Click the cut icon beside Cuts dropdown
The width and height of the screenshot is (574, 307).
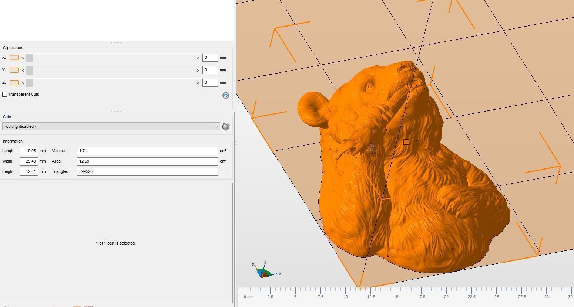click(226, 127)
